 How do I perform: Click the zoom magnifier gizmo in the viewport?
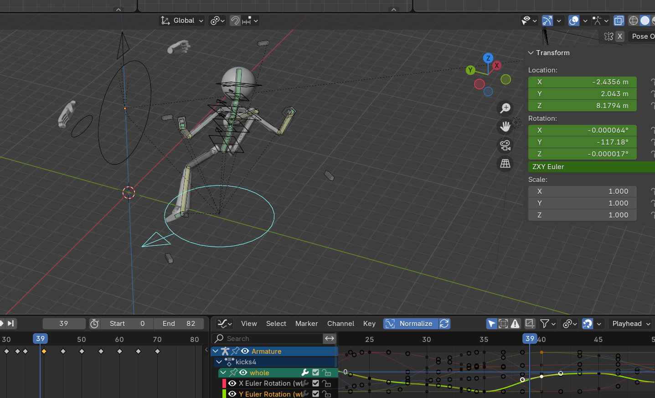[505, 109]
